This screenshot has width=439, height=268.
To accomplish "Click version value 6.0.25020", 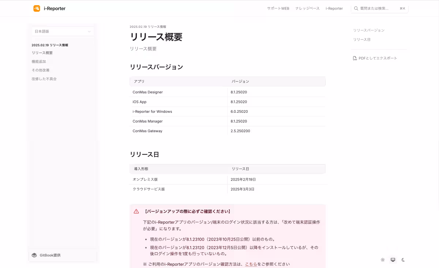I will click(239, 111).
